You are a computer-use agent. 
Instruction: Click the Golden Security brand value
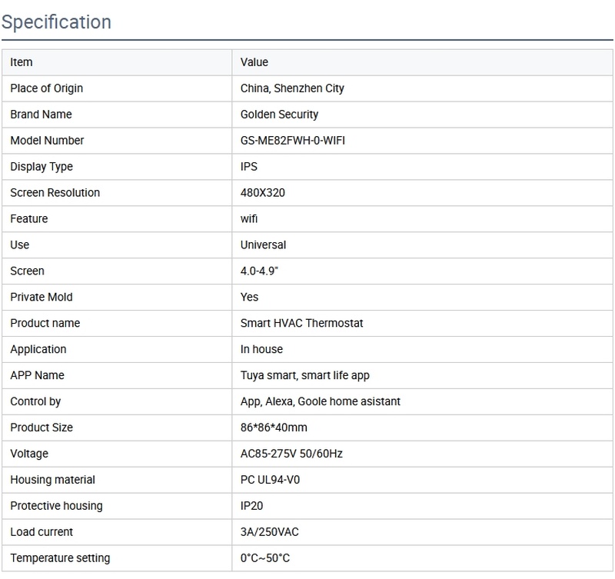click(x=279, y=115)
